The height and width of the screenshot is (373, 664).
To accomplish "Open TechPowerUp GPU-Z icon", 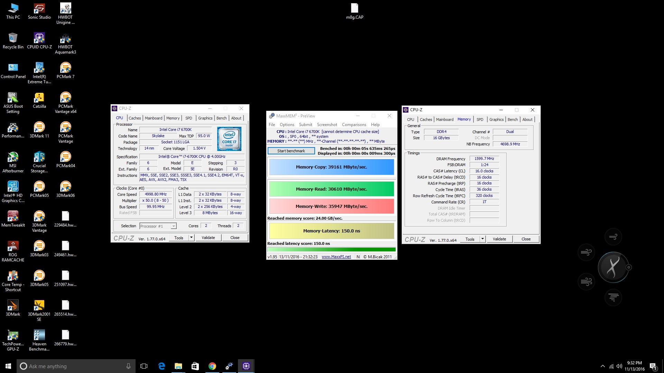I will 13,340.
